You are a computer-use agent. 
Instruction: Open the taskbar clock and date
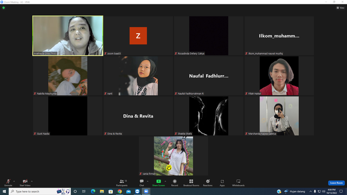pyautogui.click(x=331, y=191)
